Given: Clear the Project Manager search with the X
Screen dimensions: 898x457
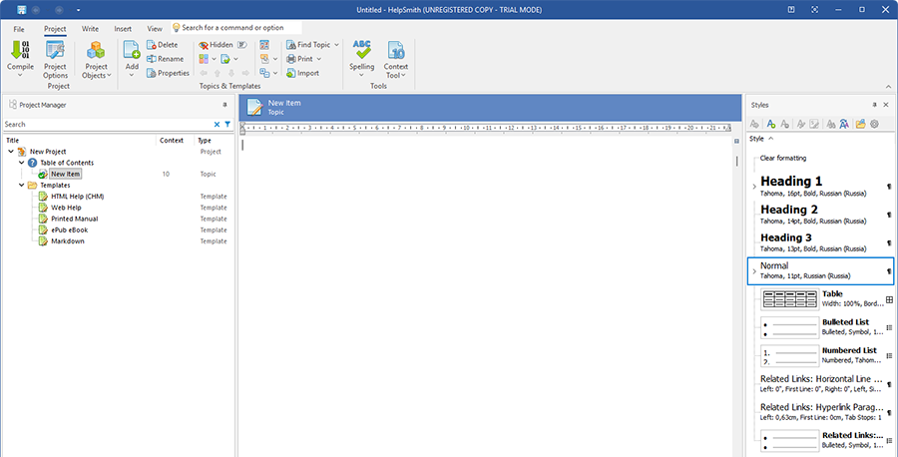Looking at the screenshot, I should [x=218, y=125].
